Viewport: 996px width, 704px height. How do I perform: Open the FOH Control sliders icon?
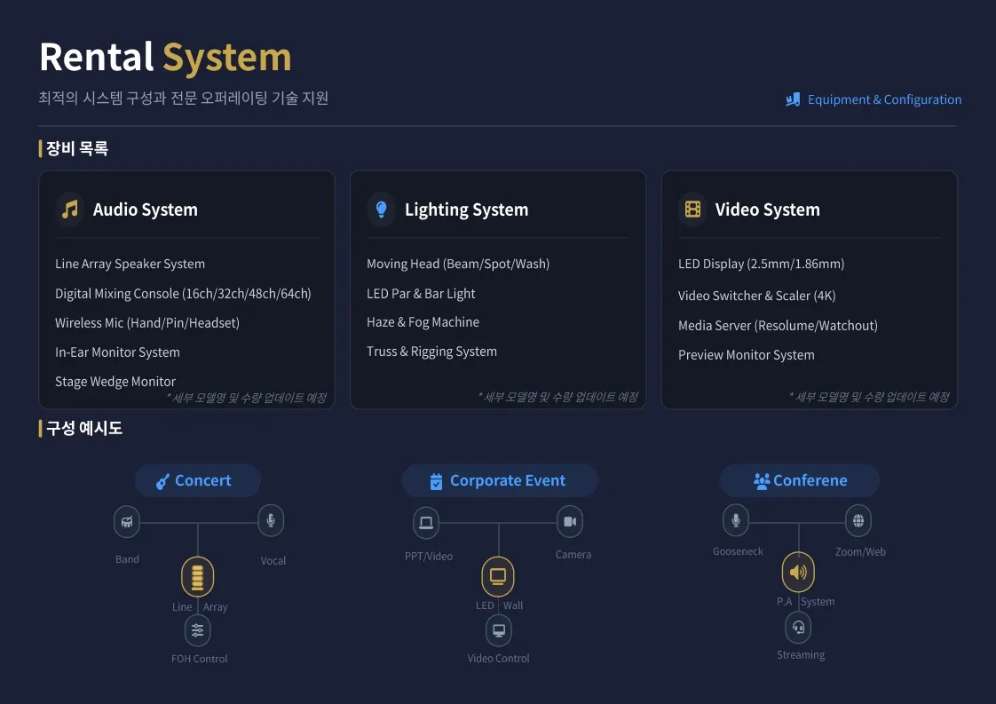click(198, 630)
